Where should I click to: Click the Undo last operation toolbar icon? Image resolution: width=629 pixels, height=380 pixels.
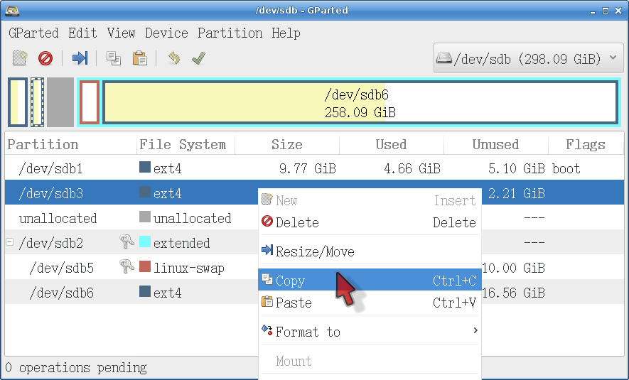[173, 58]
